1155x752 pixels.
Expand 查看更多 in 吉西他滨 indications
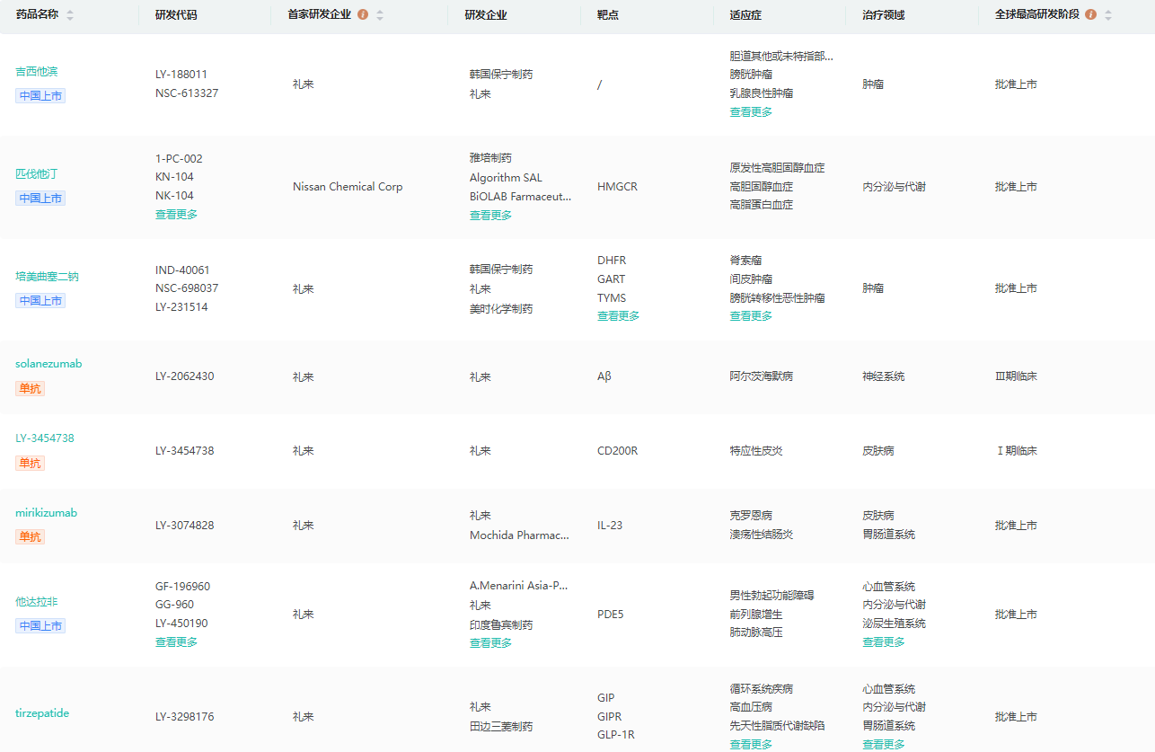(751, 112)
